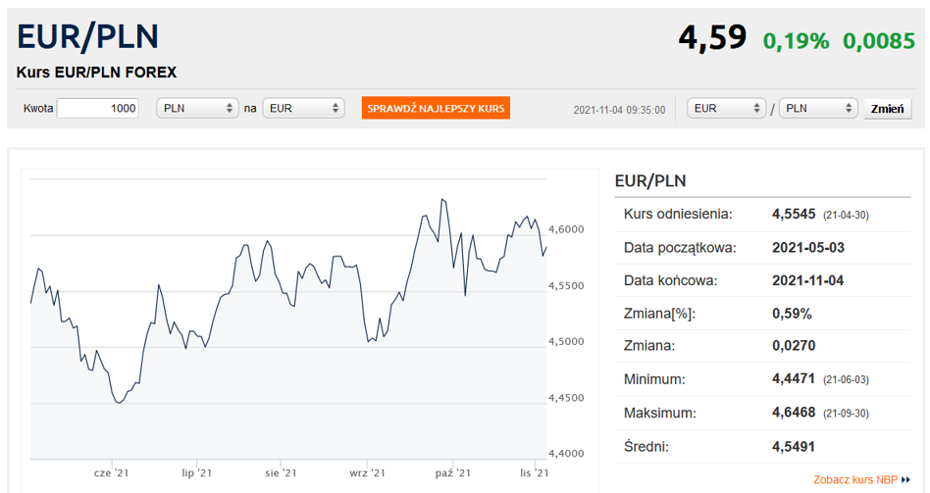The height and width of the screenshot is (493, 930).
Task: Click the Zmiana value 0,0270
Action: [794, 345]
